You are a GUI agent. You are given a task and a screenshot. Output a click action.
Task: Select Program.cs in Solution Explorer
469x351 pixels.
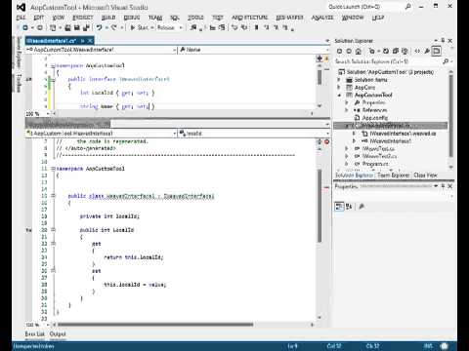tap(375, 164)
